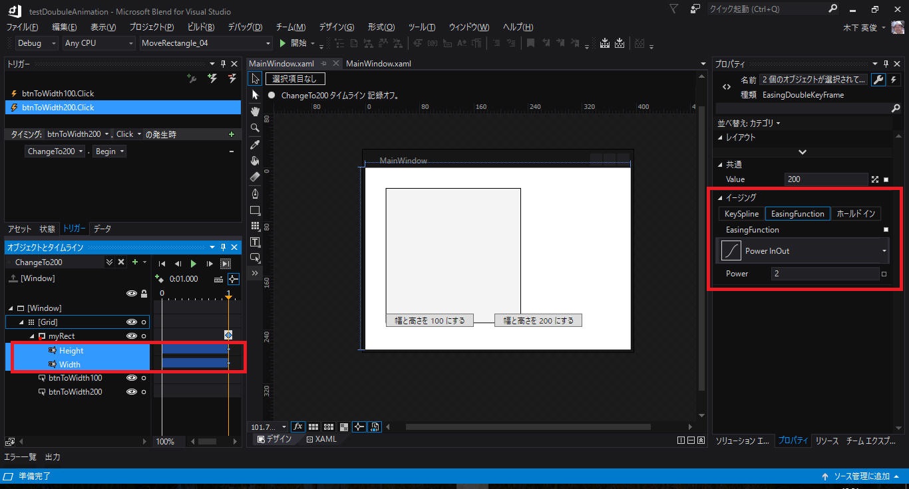Select the Button control tool
This screenshot has width=909, height=489.
[255, 258]
